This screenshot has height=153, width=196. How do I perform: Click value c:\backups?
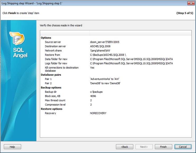tap(96, 92)
